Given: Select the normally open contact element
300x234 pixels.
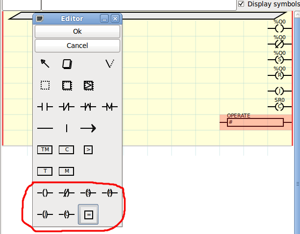Looking at the screenshot, I should coord(45,107).
